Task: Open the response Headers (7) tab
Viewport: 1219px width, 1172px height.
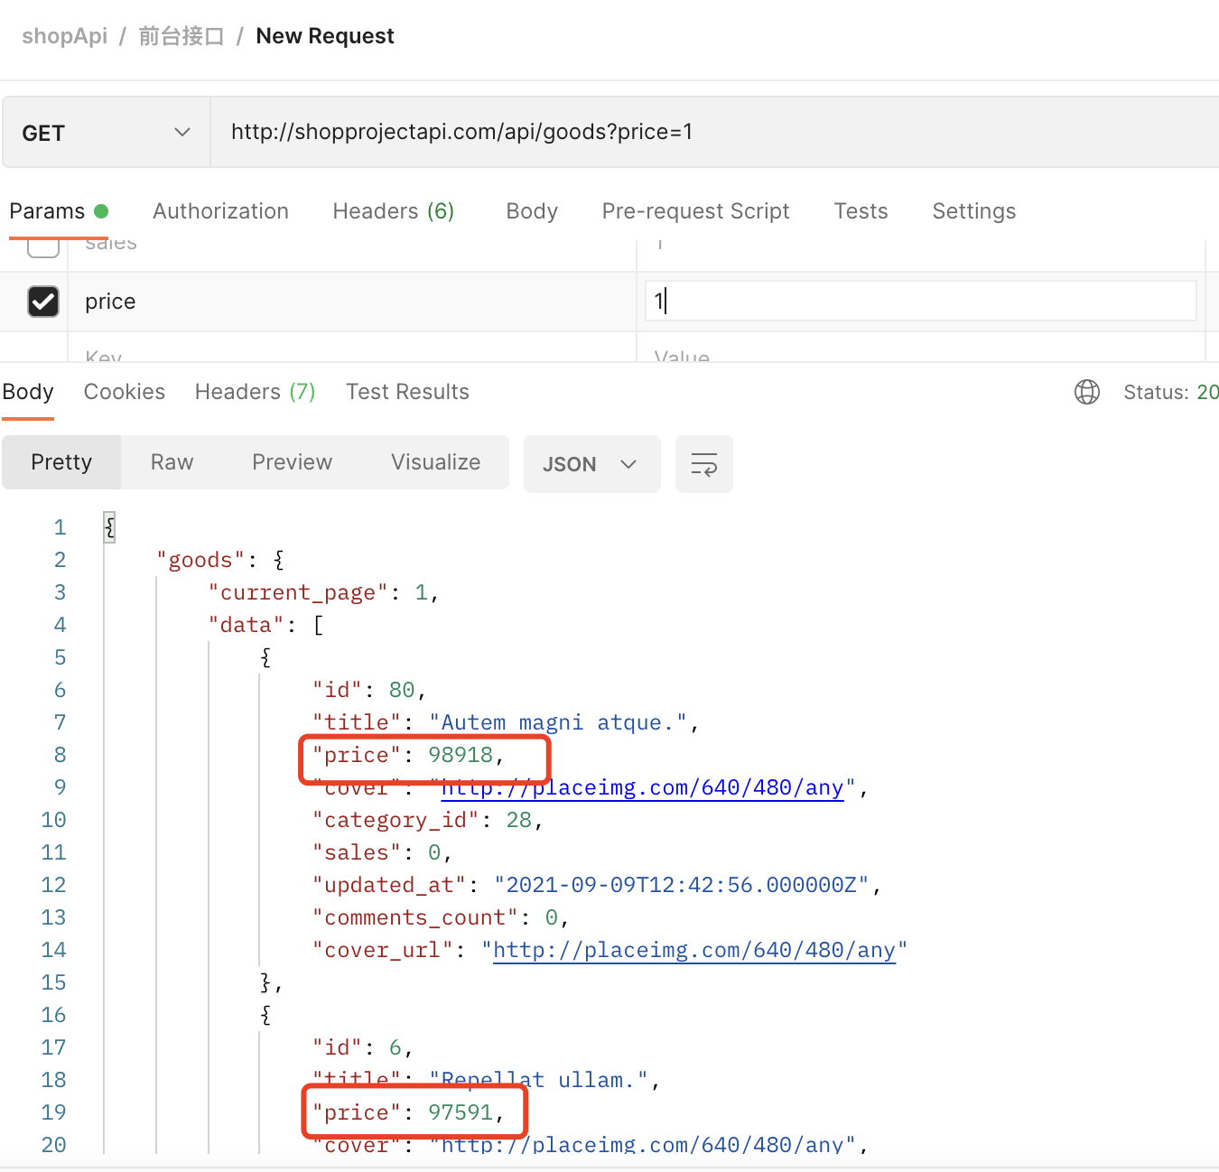Action: [x=255, y=392]
